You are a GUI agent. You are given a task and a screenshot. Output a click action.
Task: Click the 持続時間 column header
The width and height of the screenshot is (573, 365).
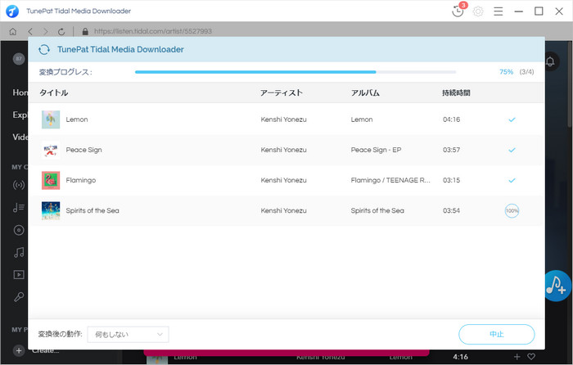coord(456,92)
